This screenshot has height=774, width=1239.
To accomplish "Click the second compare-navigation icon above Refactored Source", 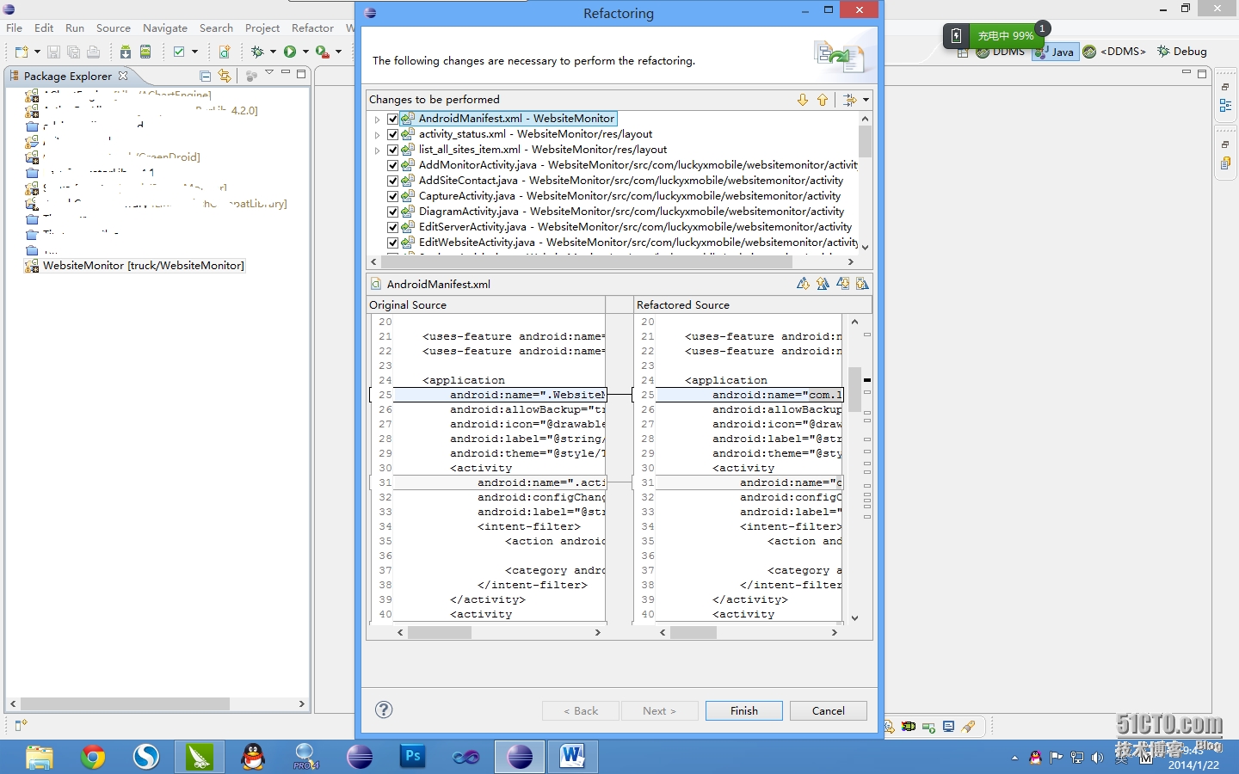I will click(x=823, y=284).
